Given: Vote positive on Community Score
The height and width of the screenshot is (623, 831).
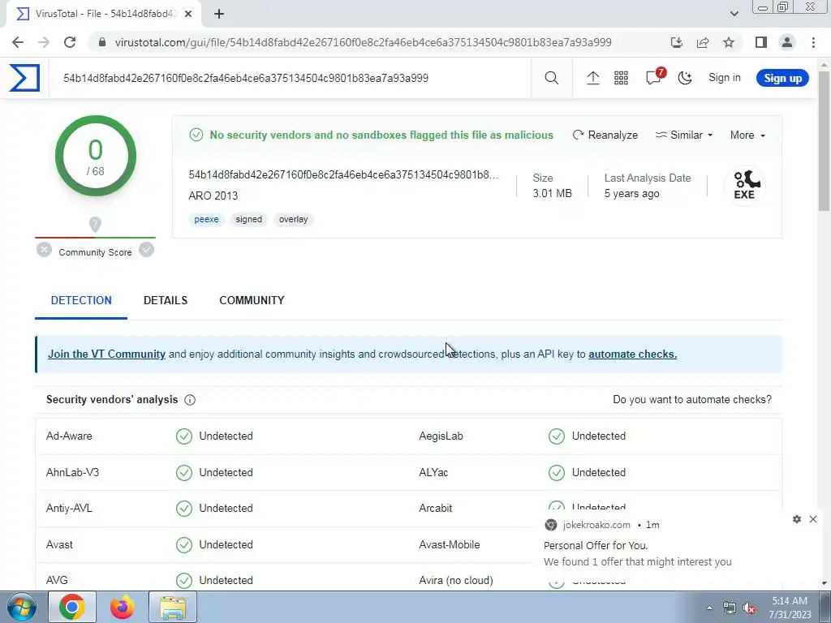Looking at the screenshot, I should 146,250.
